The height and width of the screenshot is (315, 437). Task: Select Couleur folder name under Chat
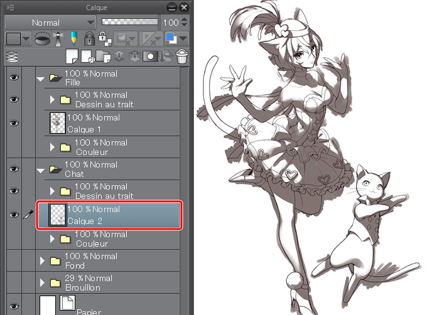pyautogui.click(x=92, y=243)
